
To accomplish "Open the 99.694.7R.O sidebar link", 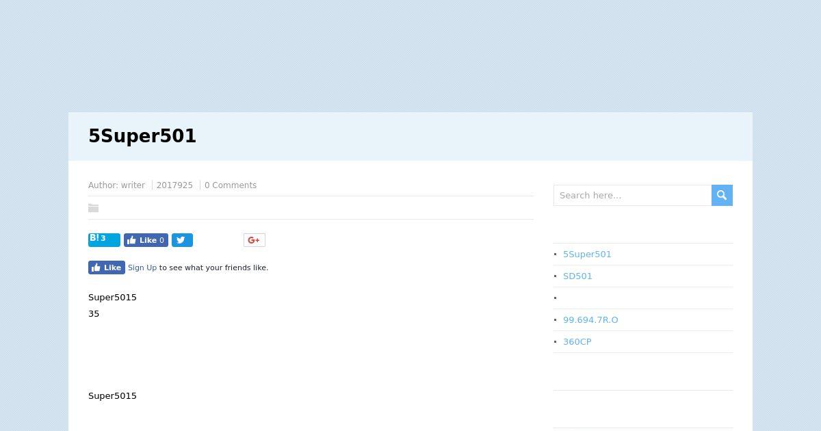I will [x=590, y=319].
